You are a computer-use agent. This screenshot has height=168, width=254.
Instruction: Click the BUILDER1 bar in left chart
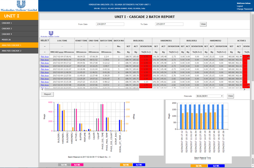pos(59,117)
